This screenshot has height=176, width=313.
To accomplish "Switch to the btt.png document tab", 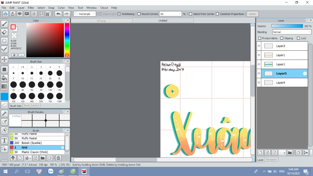I will point(101,20).
